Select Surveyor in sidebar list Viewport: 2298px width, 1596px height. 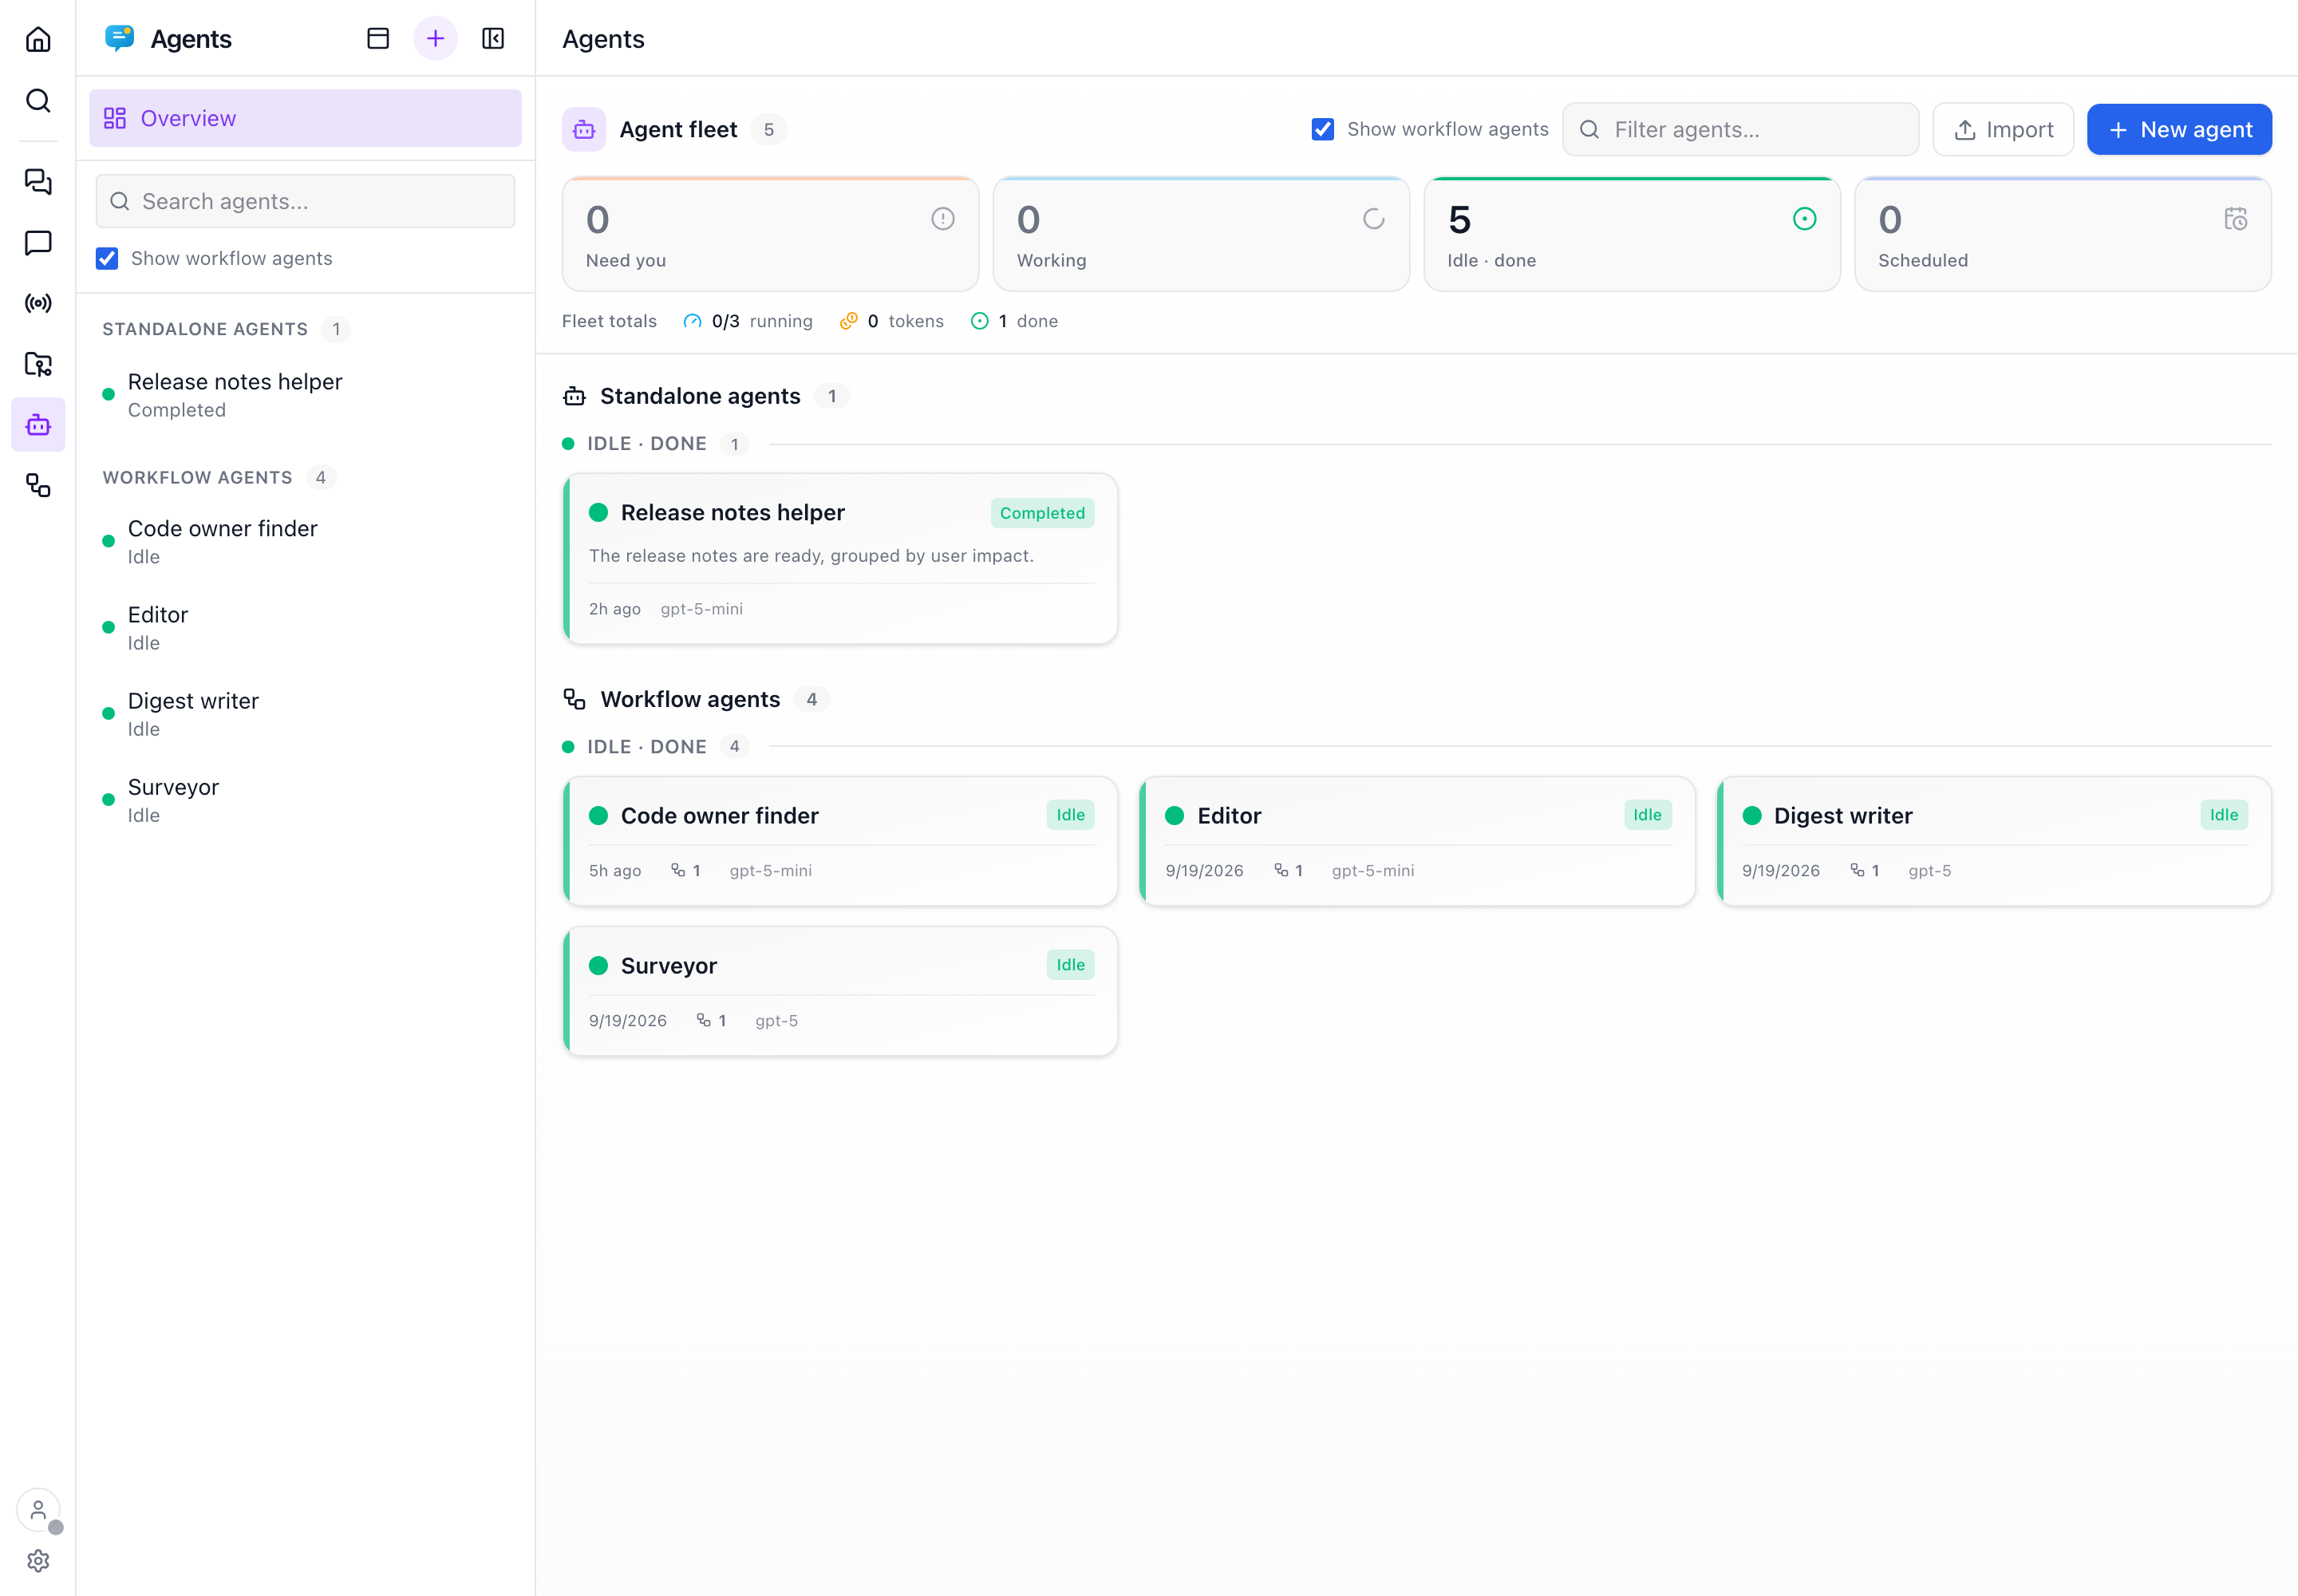point(305,800)
